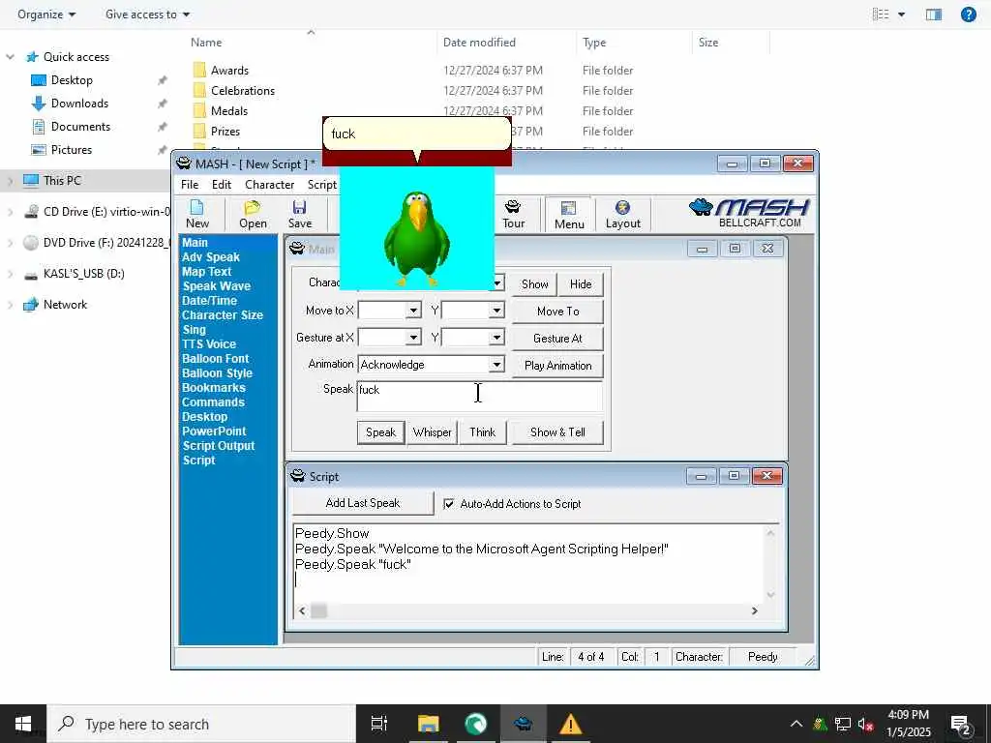Expand the Organize dropdown in Explorer
Image resolution: width=991 pixels, height=743 pixels.
click(x=46, y=14)
